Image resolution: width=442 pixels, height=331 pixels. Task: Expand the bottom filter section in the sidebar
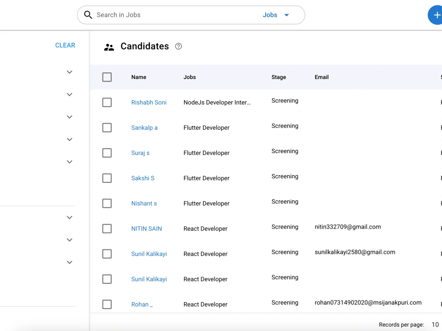point(69,262)
